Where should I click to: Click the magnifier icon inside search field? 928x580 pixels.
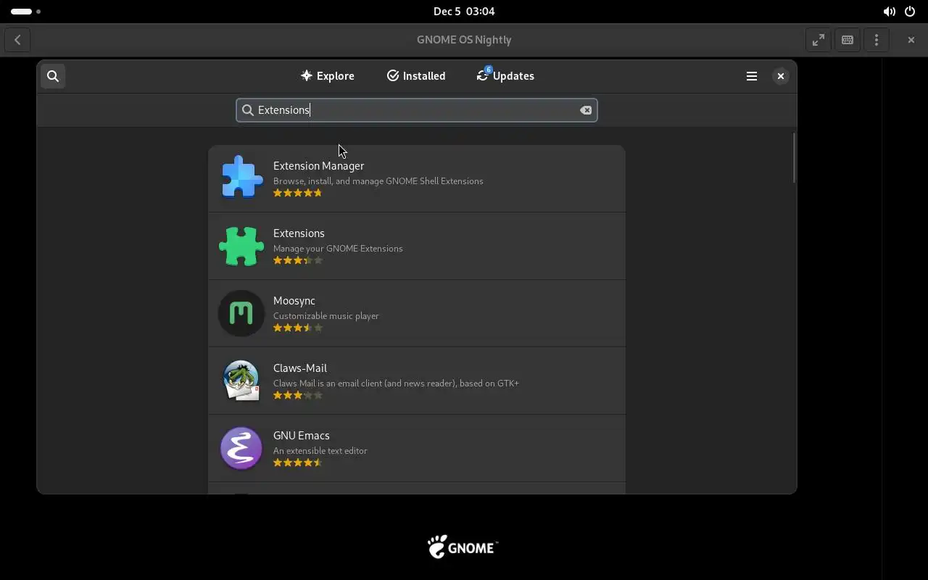click(x=248, y=110)
